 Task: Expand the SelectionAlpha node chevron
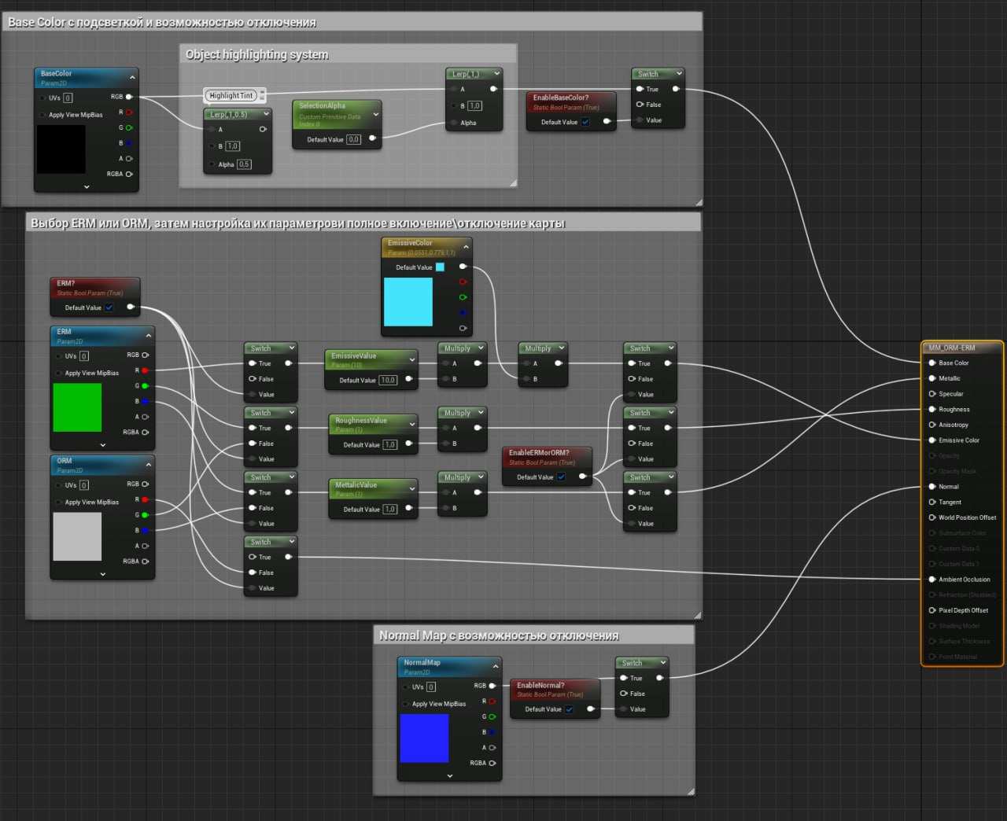[x=375, y=115]
